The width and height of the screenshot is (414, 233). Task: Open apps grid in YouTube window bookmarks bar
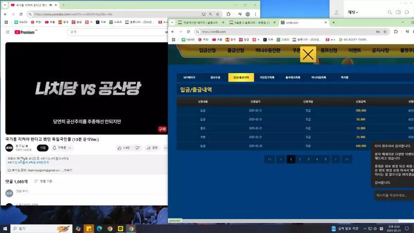point(6,22)
